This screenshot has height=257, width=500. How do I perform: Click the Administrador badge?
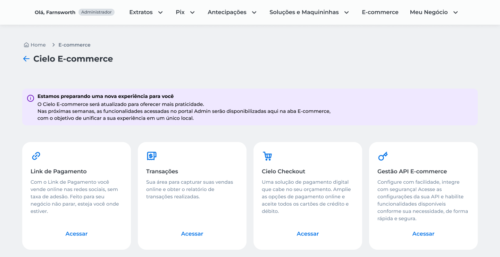[97, 12]
